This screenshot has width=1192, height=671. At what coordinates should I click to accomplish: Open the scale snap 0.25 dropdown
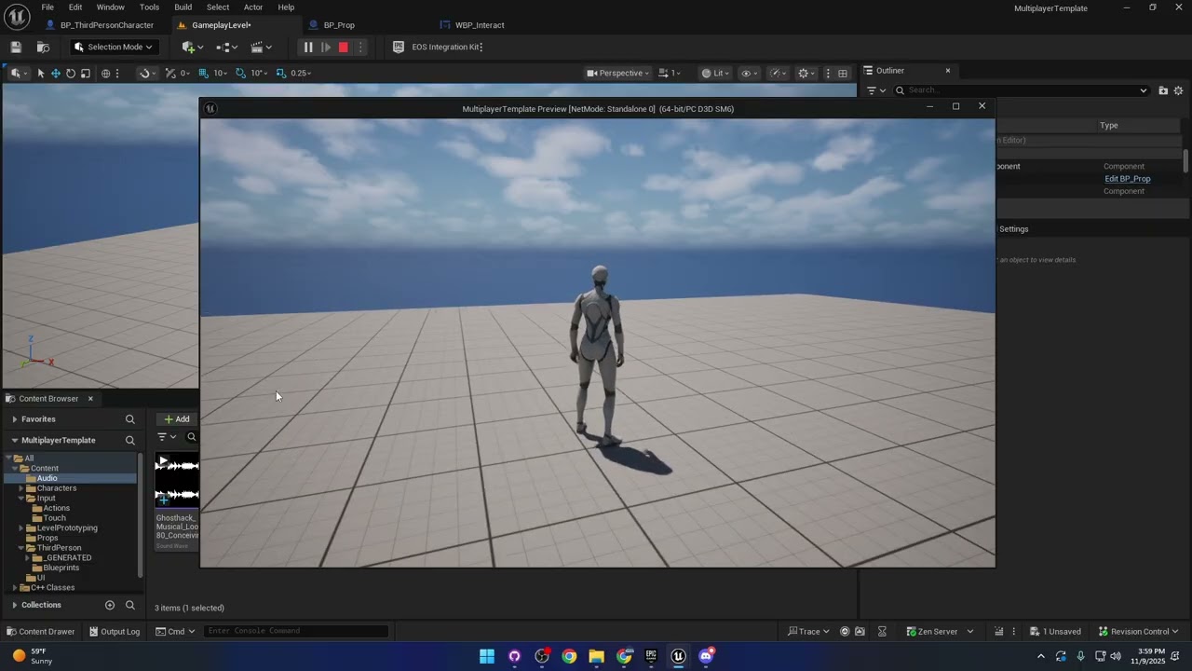tap(301, 73)
